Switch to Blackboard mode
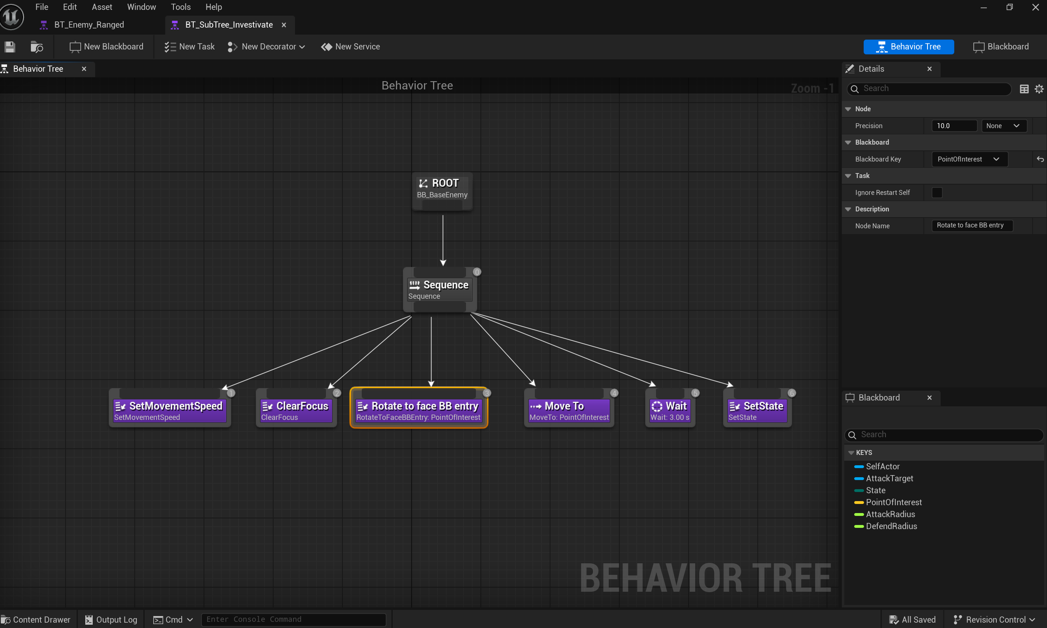The width and height of the screenshot is (1047, 628). 1001,47
